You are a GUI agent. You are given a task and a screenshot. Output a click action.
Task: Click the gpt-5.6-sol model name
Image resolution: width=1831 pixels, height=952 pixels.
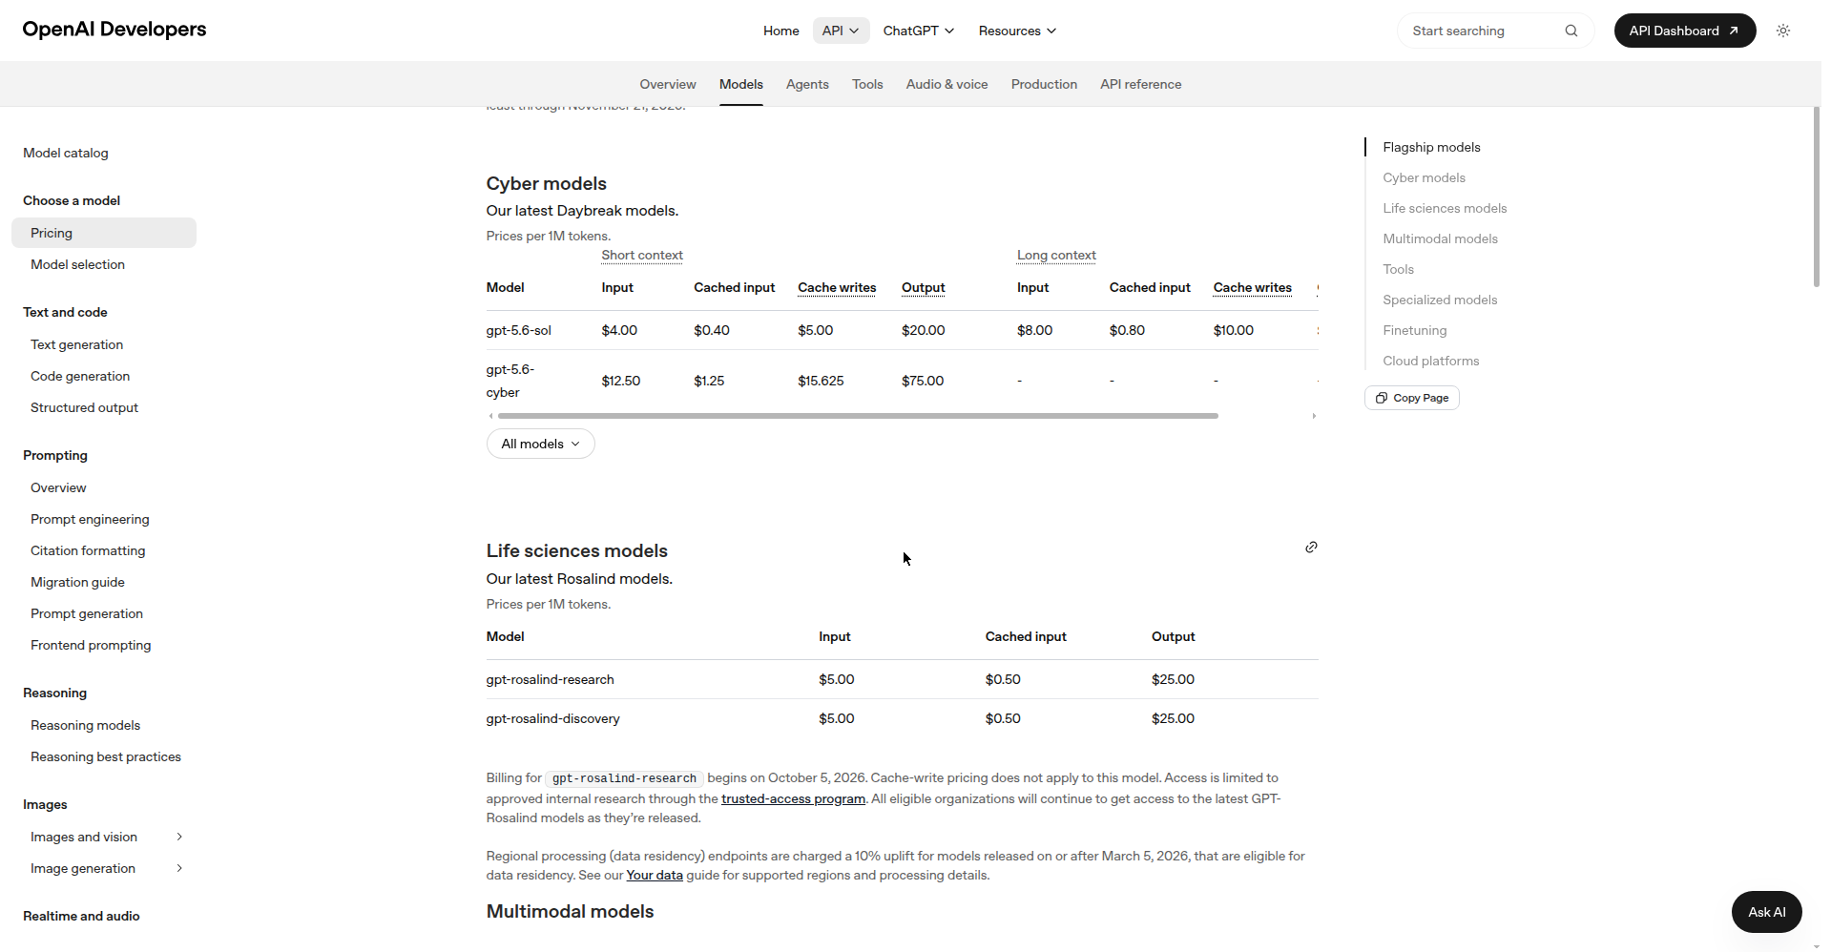tap(518, 330)
